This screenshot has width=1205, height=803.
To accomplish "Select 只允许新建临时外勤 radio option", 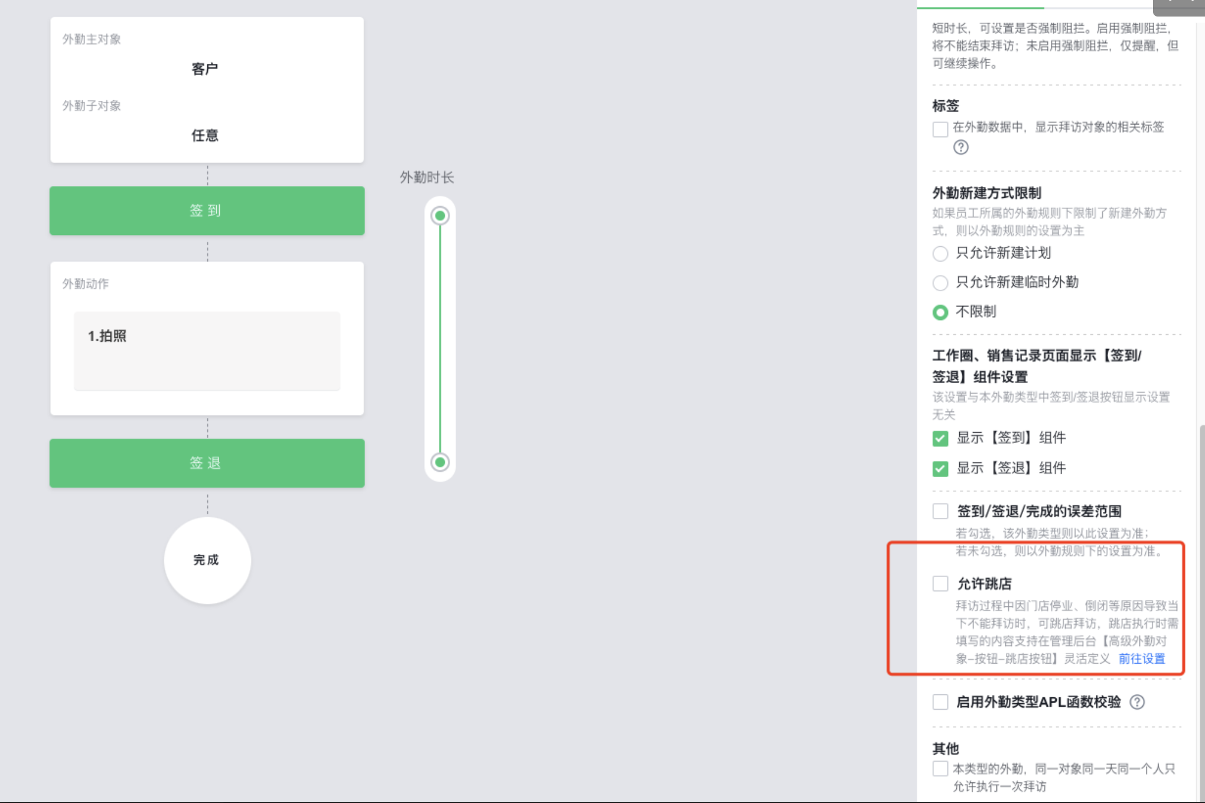I will [940, 283].
